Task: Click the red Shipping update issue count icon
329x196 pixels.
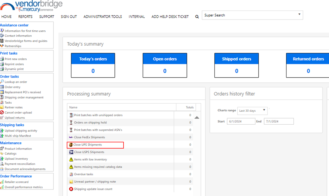Action: [x=71, y=189]
